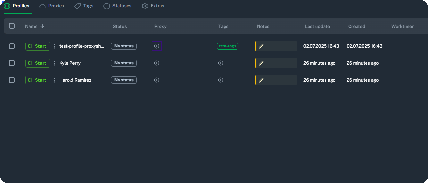Edit notes pencil for test-profile-proxysh profile
This screenshot has height=183, width=428.
(x=261, y=46)
